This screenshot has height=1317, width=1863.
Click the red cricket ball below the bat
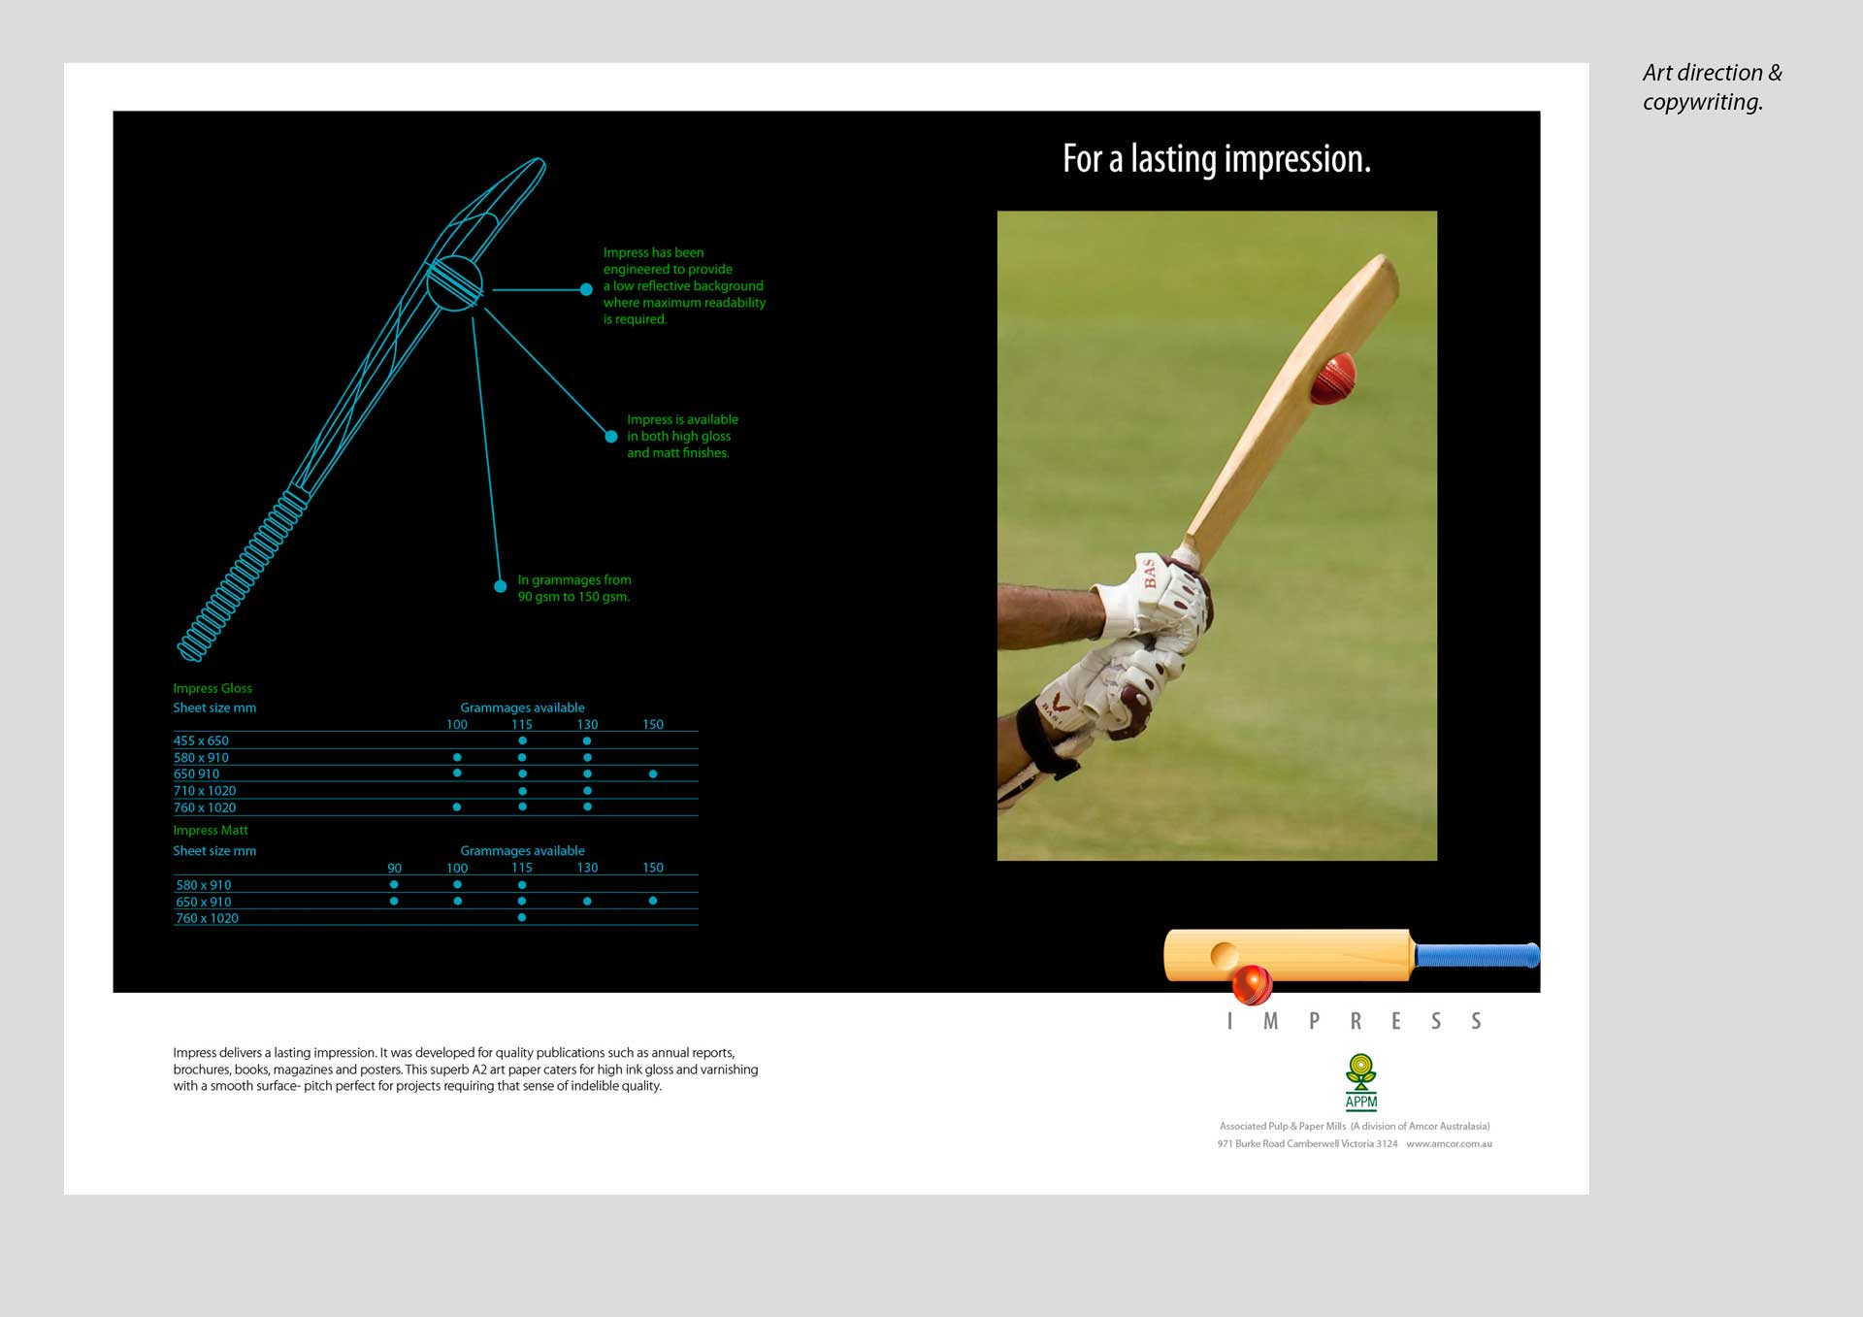pos(1252,985)
